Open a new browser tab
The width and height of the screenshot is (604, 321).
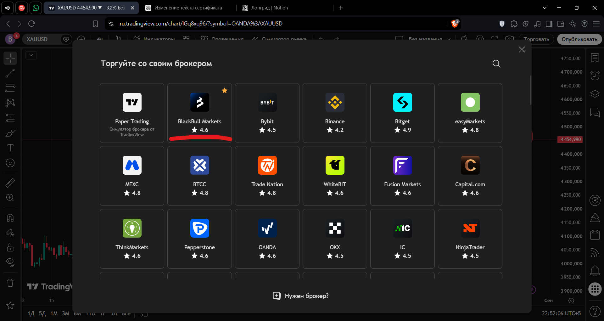(x=341, y=8)
